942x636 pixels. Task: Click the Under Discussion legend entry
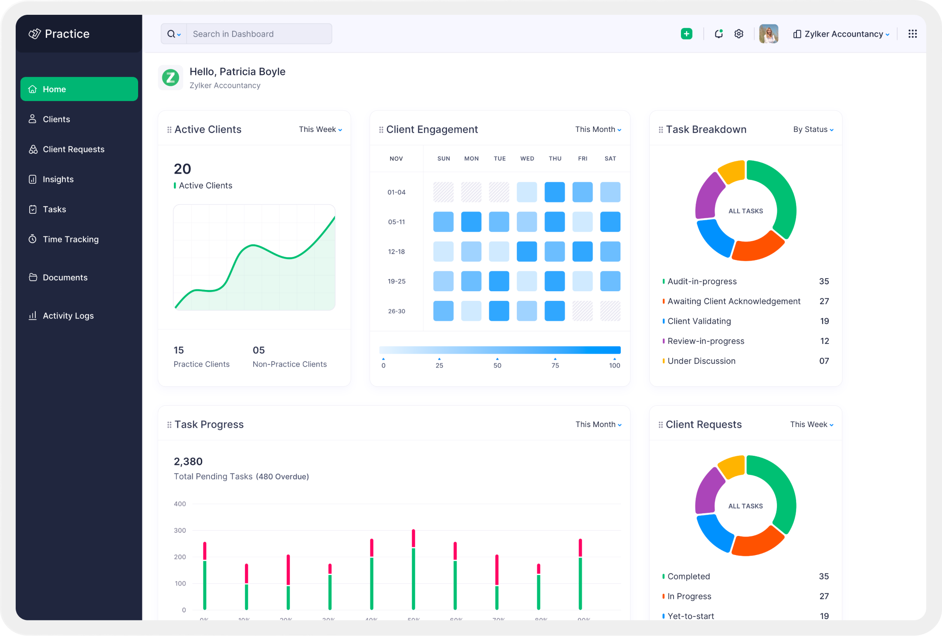[701, 361]
